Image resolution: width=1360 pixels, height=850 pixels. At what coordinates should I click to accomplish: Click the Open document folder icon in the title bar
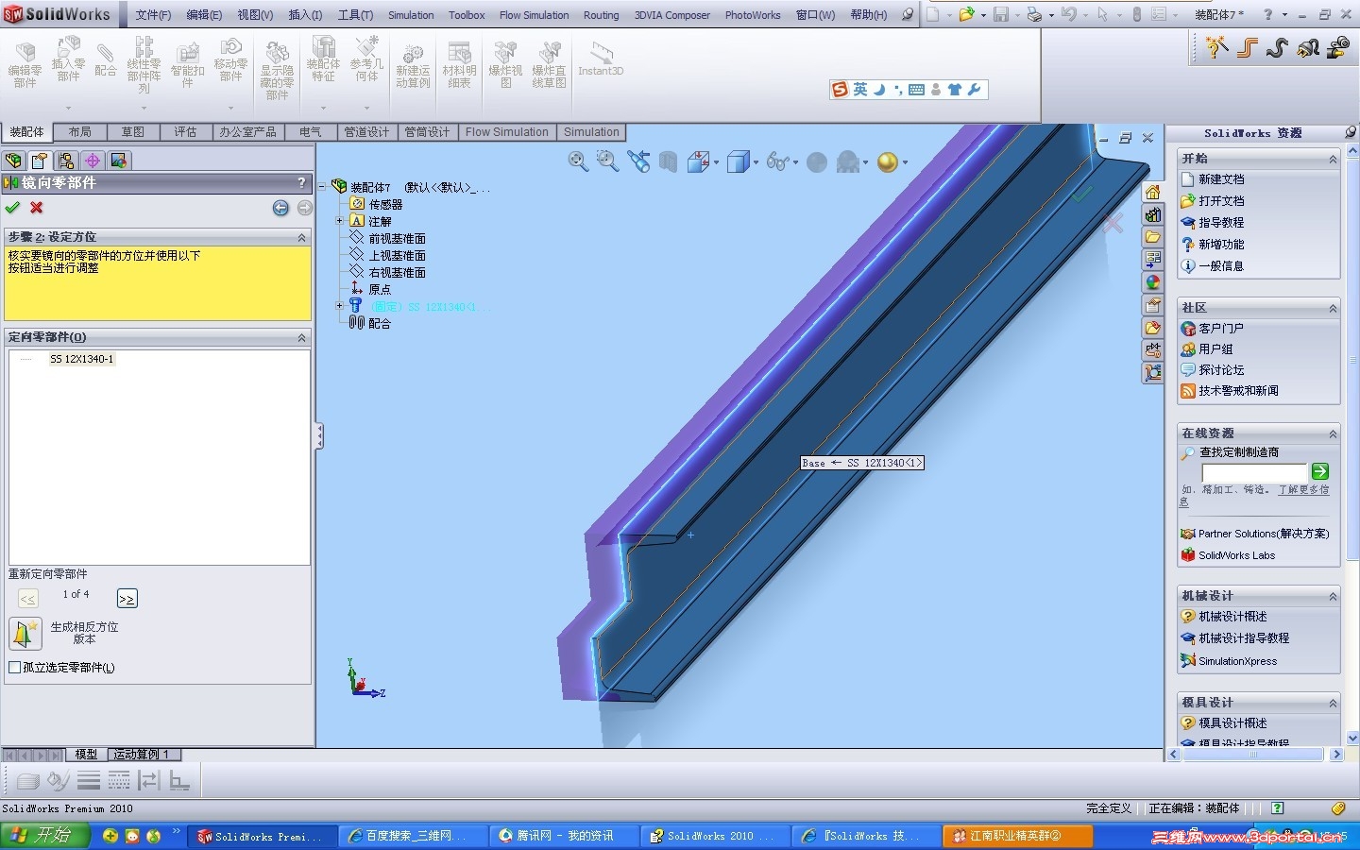point(966,14)
